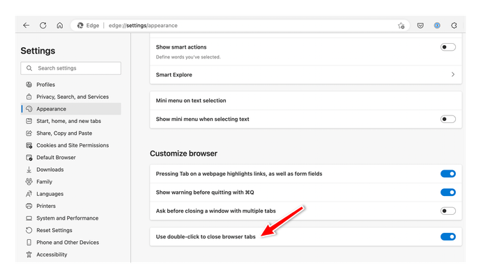This screenshot has height=278, width=481.
Task: Go back with the browser back arrow
Action: pos(26,26)
